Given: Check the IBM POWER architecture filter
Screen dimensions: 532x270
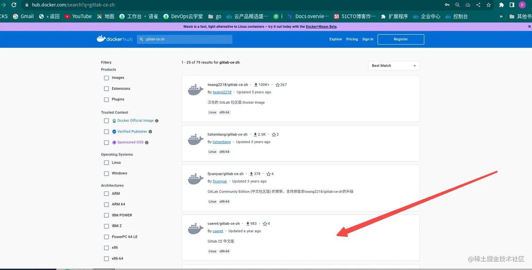Looking at the screenshot, I should pos(106,215).
